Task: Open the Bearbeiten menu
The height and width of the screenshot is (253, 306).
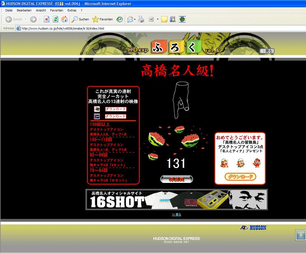Action: 24,11
